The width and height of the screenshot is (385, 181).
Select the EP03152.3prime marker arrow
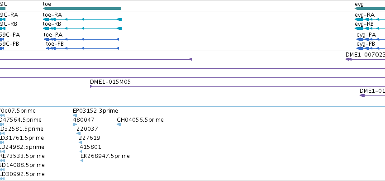(75, 115)
